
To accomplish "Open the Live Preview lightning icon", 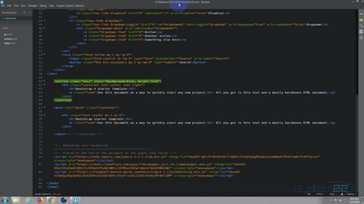I will (x=362, y=14).
